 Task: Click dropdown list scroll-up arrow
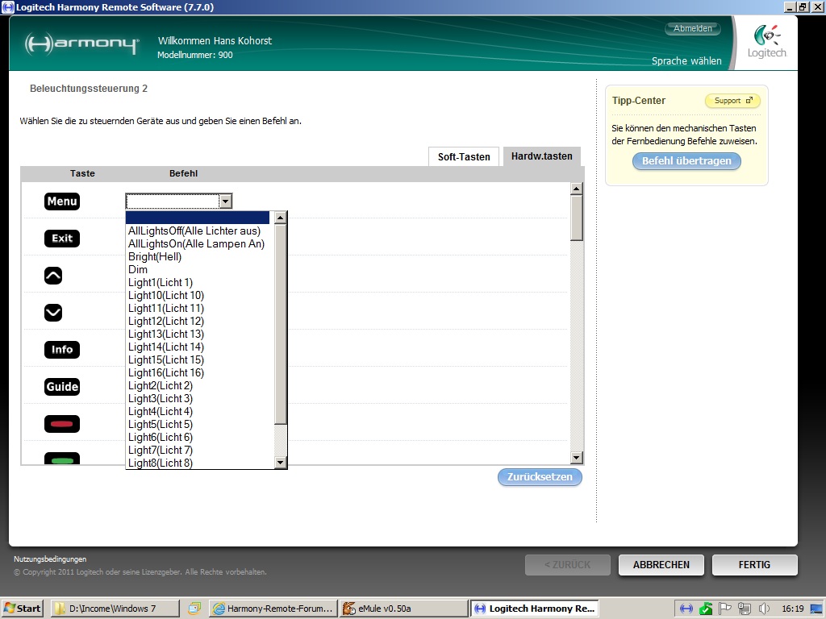point(281,218)
